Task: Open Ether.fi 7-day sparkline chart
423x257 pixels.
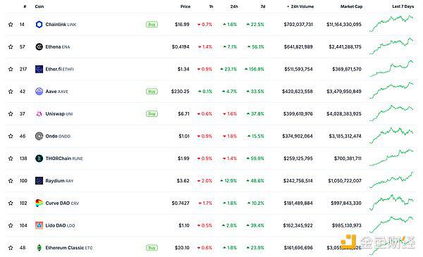Action: (392, 69)
